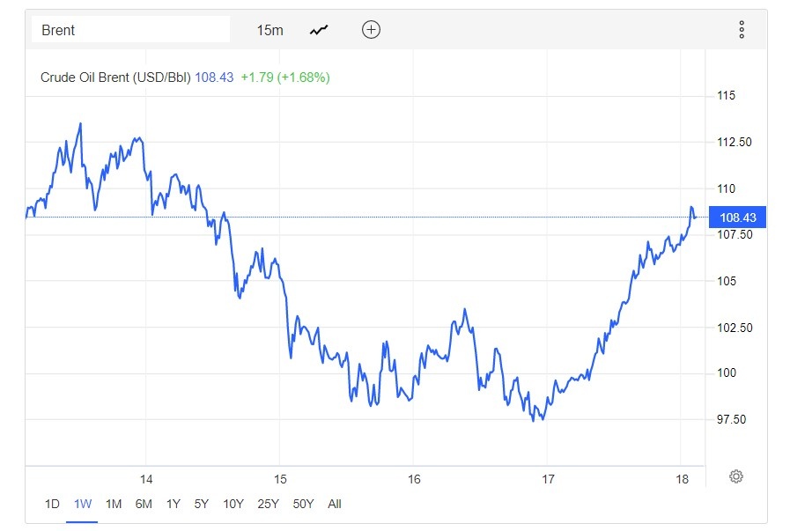Switch to 1M time range

click(113, 504)
